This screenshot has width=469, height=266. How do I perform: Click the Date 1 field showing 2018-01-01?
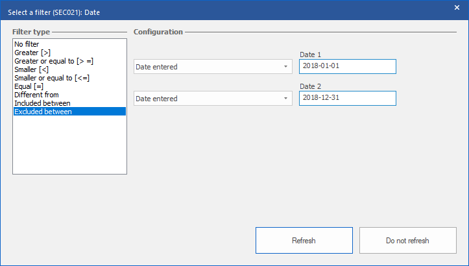347,67
